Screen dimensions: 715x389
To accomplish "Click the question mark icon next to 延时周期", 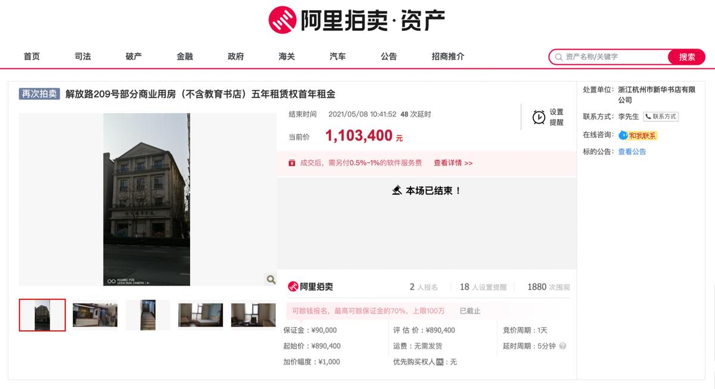I will (562, 346).
